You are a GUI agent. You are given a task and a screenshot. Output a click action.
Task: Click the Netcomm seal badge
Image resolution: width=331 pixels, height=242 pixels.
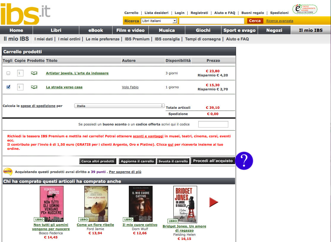(x=305, y=9)
